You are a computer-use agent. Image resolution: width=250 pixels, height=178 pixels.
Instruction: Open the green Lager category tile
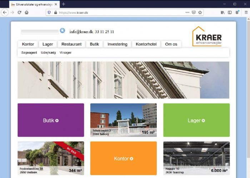(x=196, y=120)
